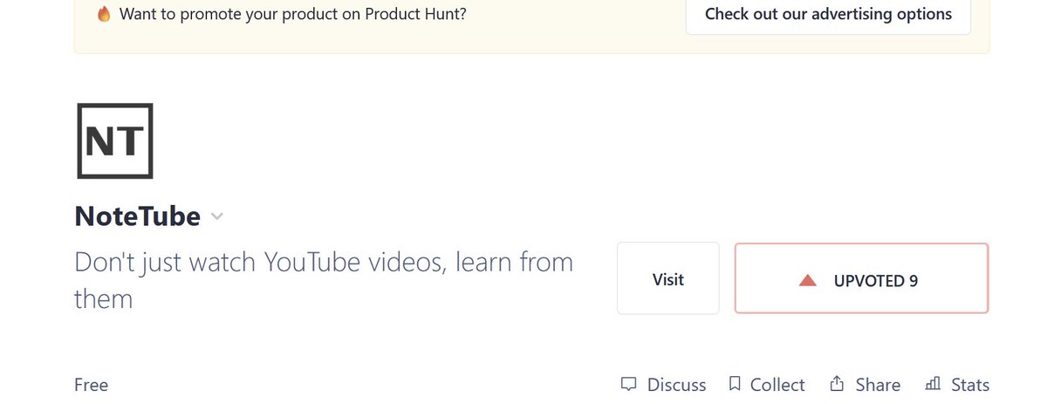Open the Discuss label
The image size is (1047, 404).
(x=676, y=385)
